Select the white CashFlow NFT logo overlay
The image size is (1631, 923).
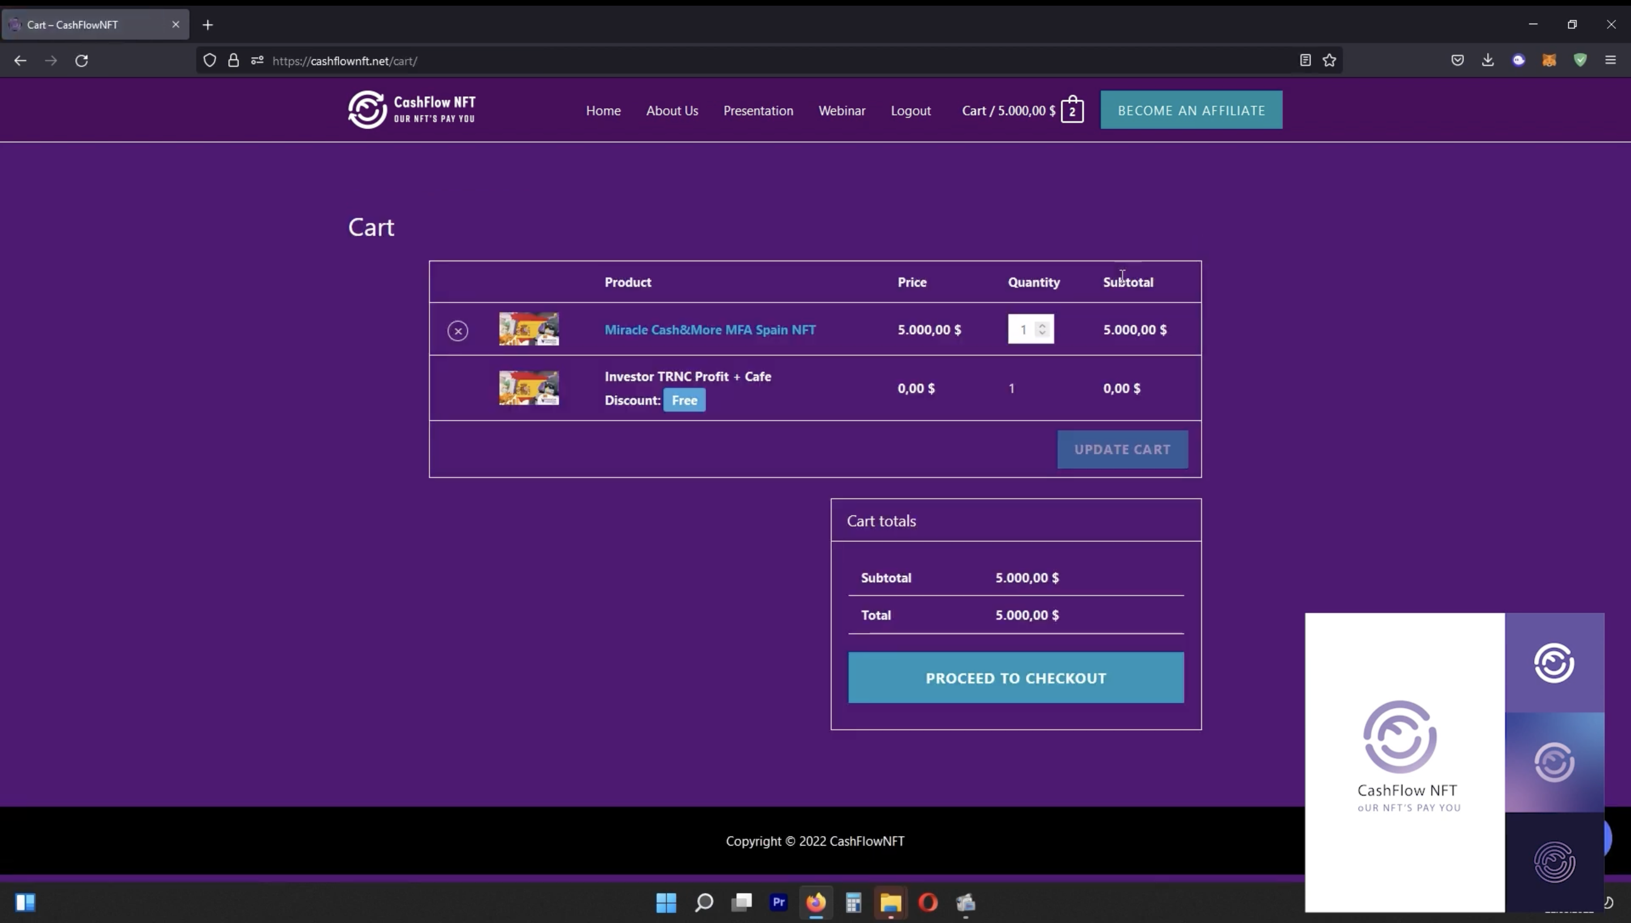coord(1404,762)
